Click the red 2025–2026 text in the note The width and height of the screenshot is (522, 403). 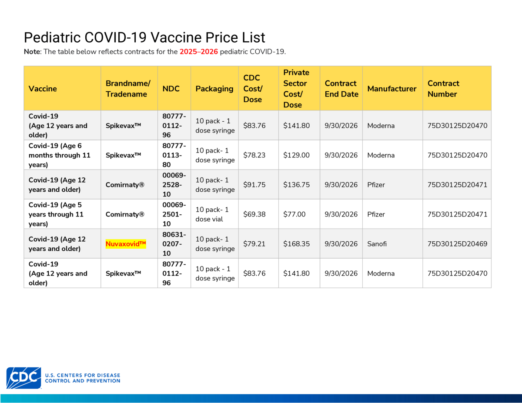pos(199,52)
